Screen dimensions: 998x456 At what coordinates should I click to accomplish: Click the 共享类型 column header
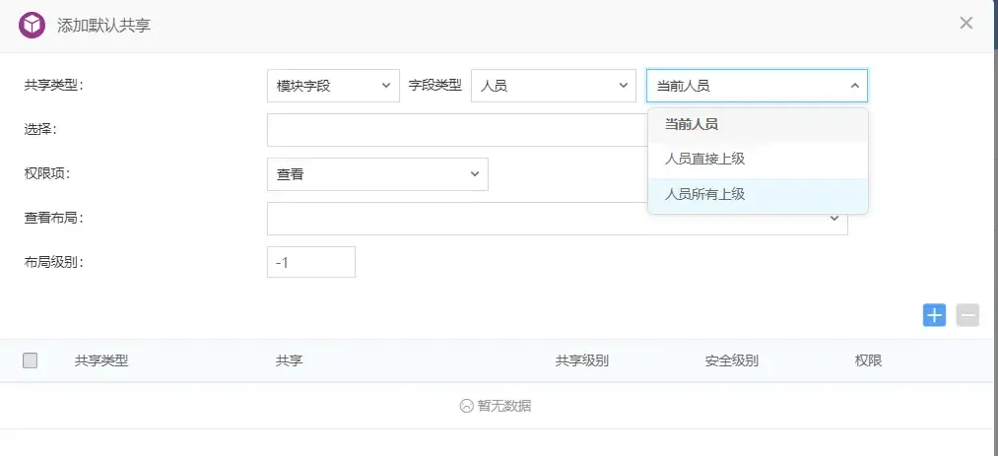tap(101, 361)
